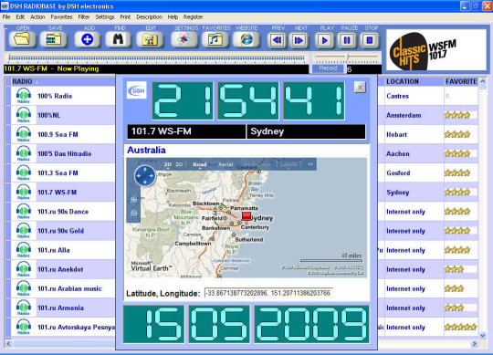Open the Favorites menu
Screen dimensions: 493x355
click(x=62, y=17)
